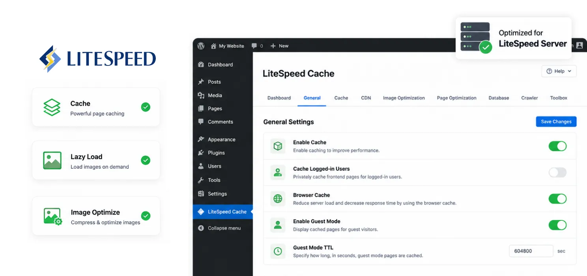Click the green check on Cache card

146,107
